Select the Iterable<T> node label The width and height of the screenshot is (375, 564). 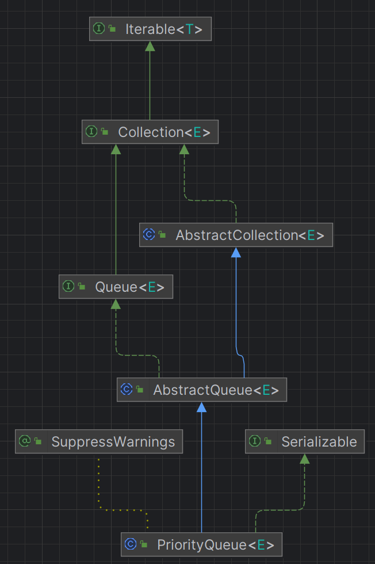click(163, 29)
